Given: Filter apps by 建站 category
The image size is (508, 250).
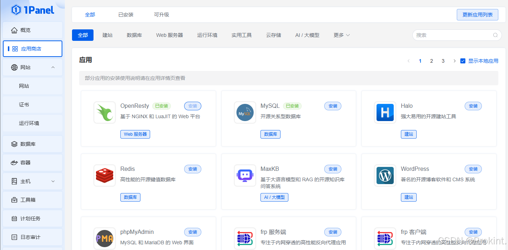Looking at the screenshot, I should coord(107,35).
